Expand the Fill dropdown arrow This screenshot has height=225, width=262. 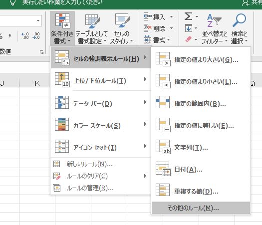click(x=196, y=28)
